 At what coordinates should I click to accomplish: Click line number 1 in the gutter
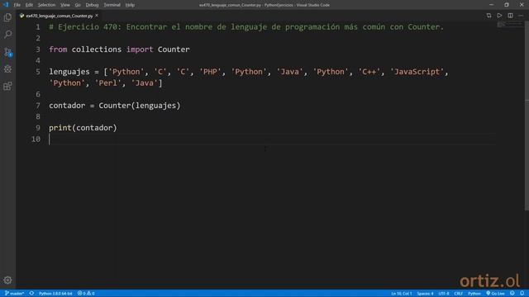coord(38,27)
